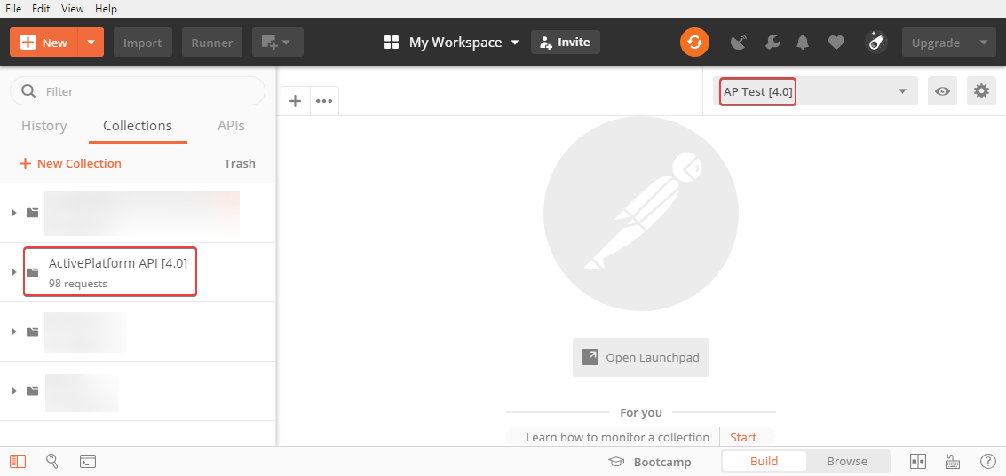Expand the ActivePlatform API [4.0] collection
This screenshot has width=1006, height=476.
pyautogui.click(x=13, y=272)
